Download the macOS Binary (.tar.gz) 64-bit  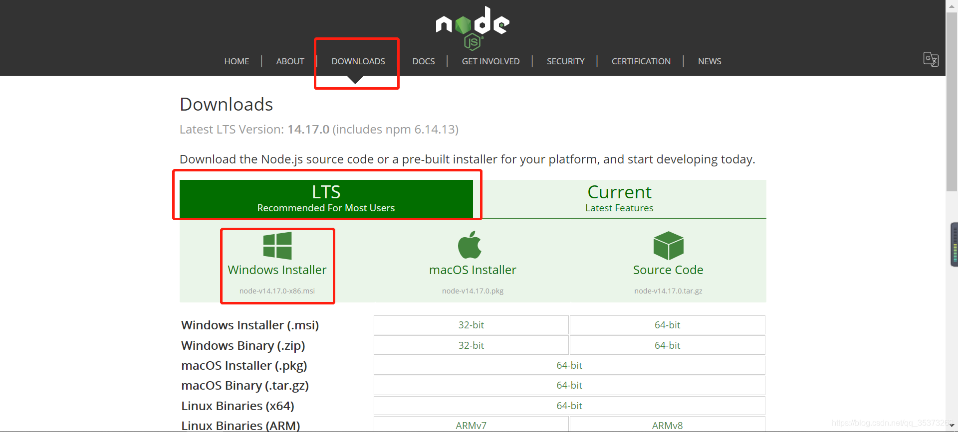(569, 385)
